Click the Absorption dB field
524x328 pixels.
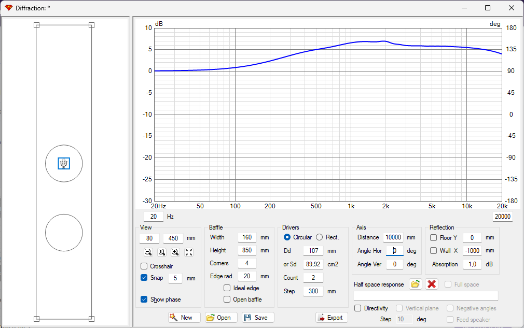click(472, 264)
